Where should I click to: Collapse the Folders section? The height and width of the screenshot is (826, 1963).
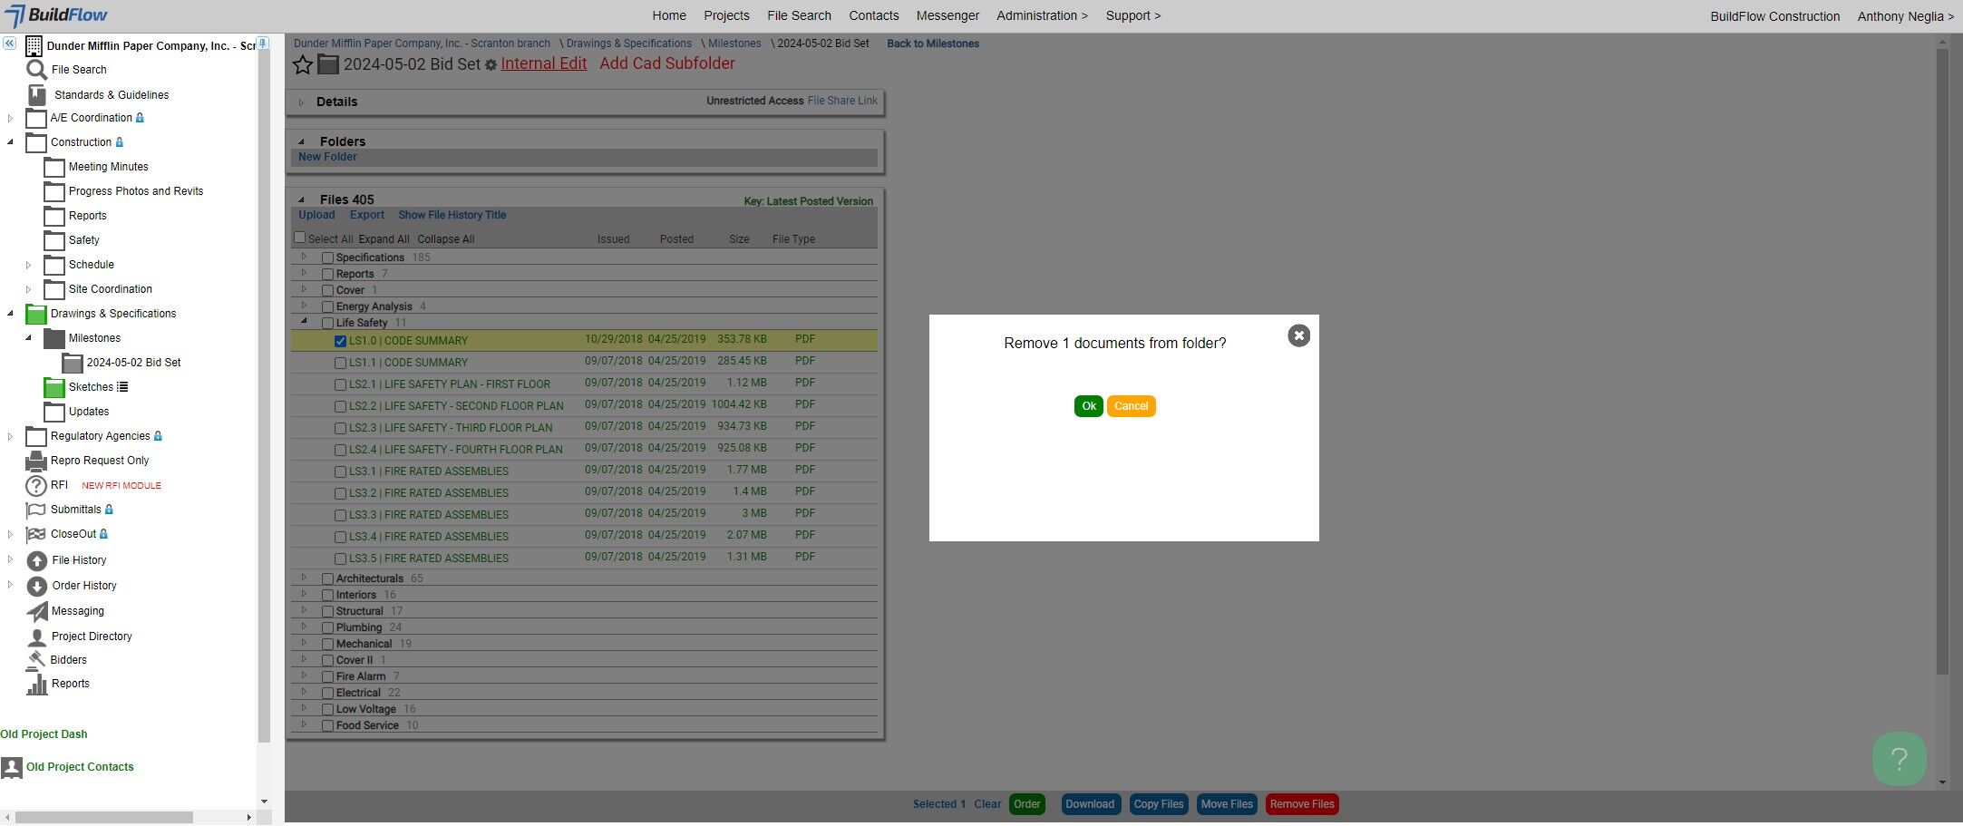302,141
